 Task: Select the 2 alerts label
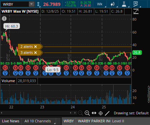pyautogui.click(x=27, y=47)
